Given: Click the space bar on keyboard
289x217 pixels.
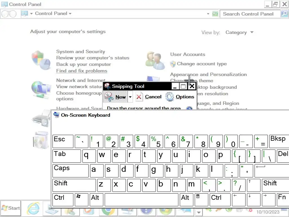Looking at the screenshot, I should coord(141,200).
